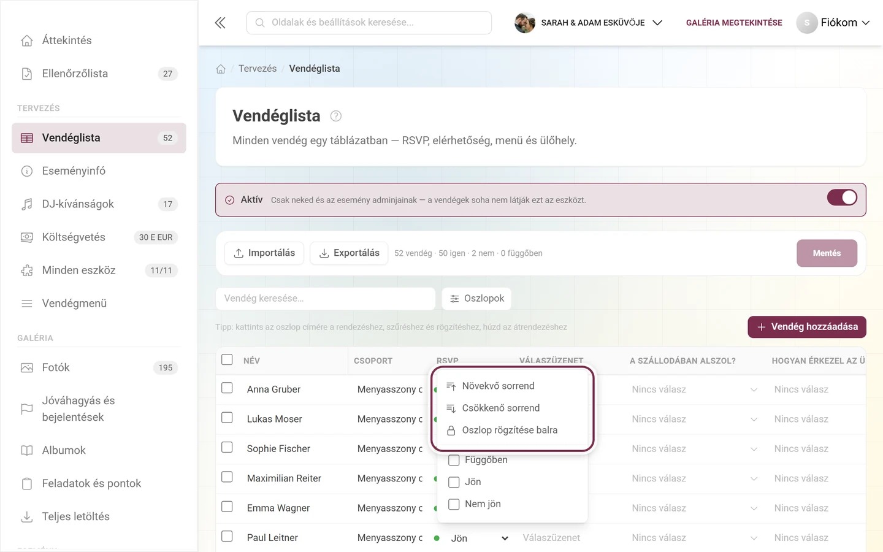Select the Sophie Fischer row checkbox
This screenshot has height=552, width=883.
pyautogui.click(x=227, y=448)
